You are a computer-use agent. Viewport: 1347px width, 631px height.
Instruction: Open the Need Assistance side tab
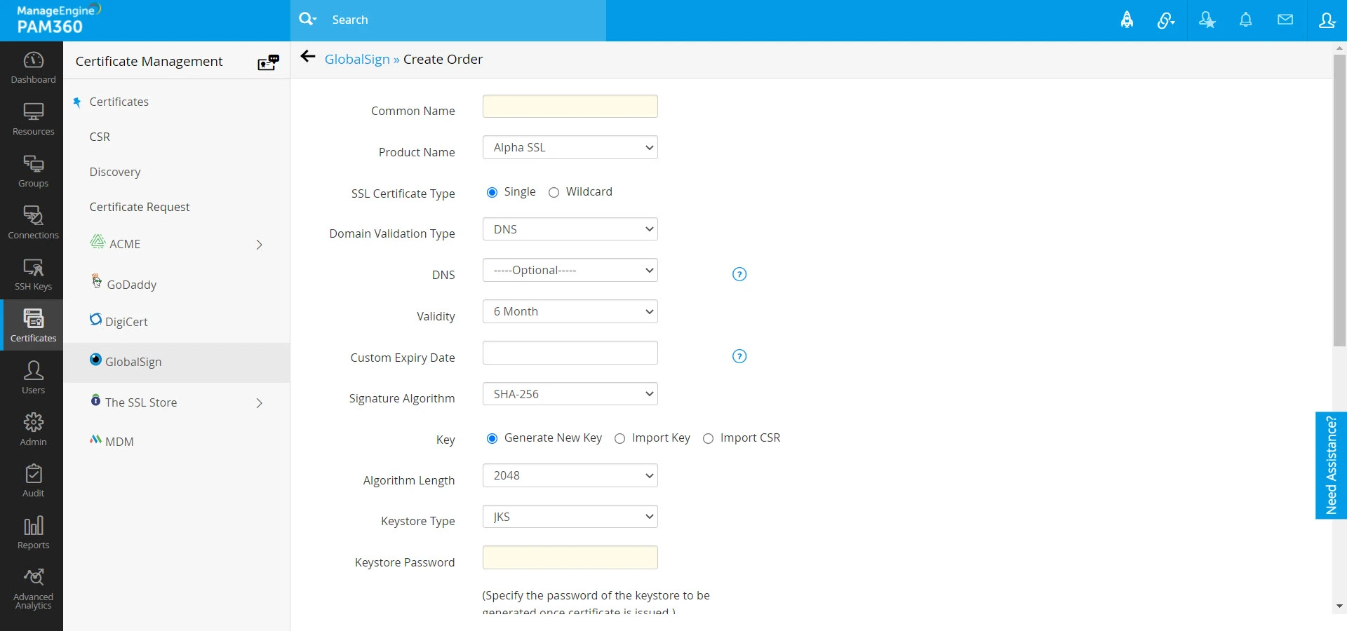1331,465
